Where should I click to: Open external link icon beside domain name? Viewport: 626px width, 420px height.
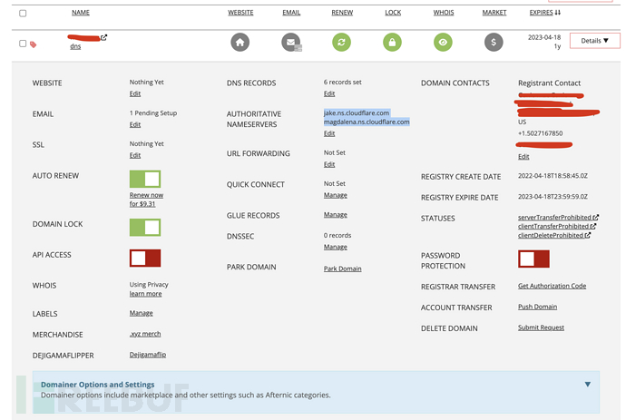pyautogui.click(x=103, y=37)
